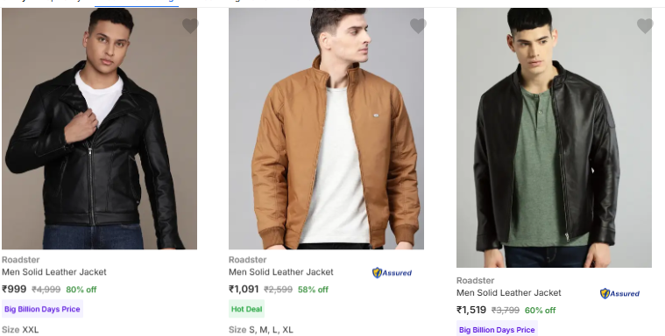The height and width of the screenshot is (336, 665).
Task: Click the 80% off discount label
Action: tap(81, 290)
